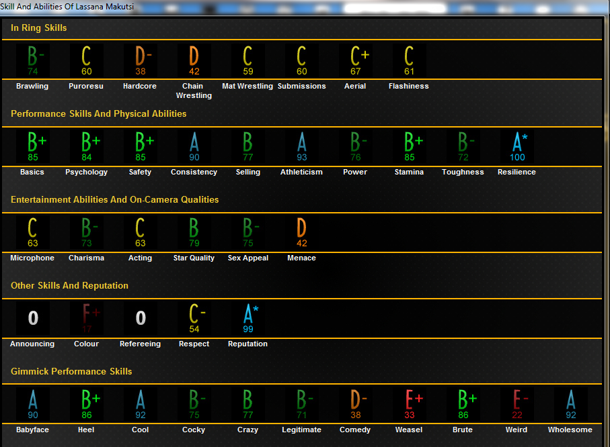Click the Chain Wrestling label text
The height and width of the screenshot is (447, 610).
tap(194, 91)
